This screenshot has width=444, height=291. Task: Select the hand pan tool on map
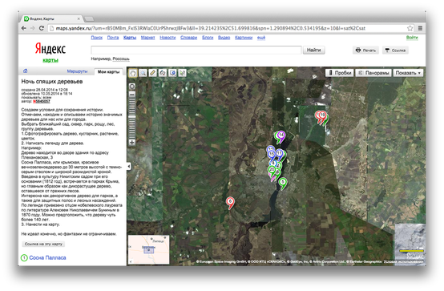133,73
